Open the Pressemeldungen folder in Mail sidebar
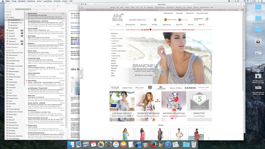Image resolution: width=265 pixels, height=149 pixels. [x=14, y=109]
